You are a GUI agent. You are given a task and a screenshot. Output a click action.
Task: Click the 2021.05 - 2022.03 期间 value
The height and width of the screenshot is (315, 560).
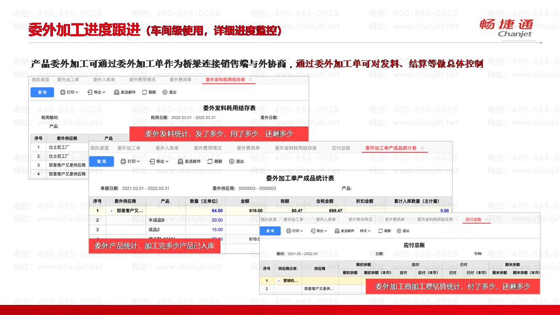click(x=302, y=254)
